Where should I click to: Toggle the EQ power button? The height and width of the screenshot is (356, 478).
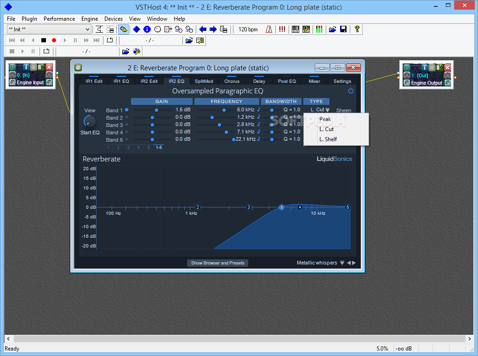(351, 91)
